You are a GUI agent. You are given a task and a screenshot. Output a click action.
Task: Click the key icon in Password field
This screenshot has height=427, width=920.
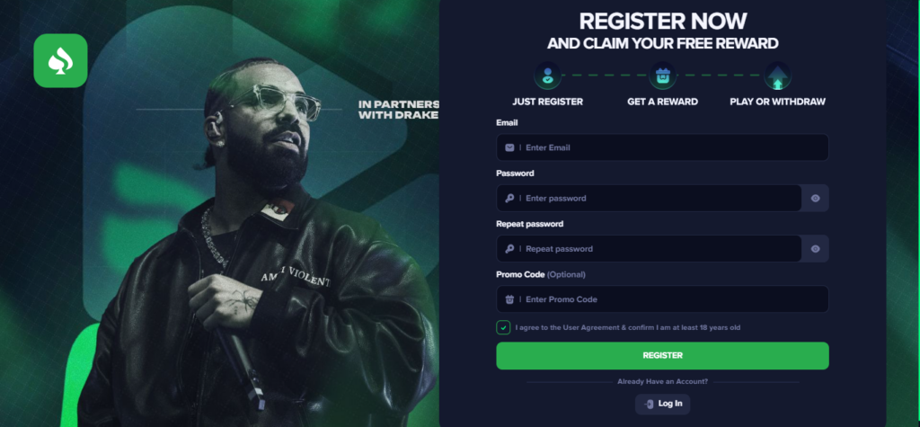coord(509,198)
